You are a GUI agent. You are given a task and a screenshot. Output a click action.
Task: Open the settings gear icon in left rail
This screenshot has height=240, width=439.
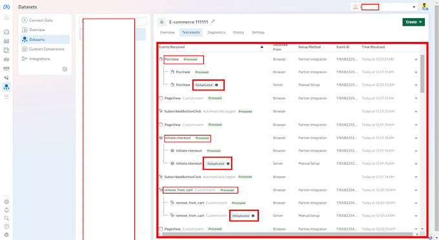pos(6,202)
